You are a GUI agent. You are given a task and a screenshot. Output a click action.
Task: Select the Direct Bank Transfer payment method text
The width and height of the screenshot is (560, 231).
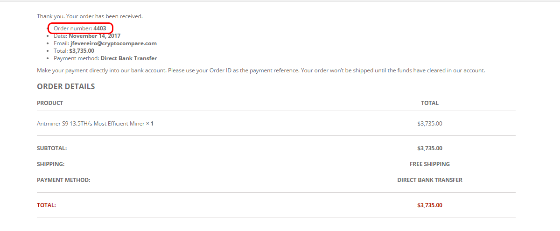tap(129, 58)
